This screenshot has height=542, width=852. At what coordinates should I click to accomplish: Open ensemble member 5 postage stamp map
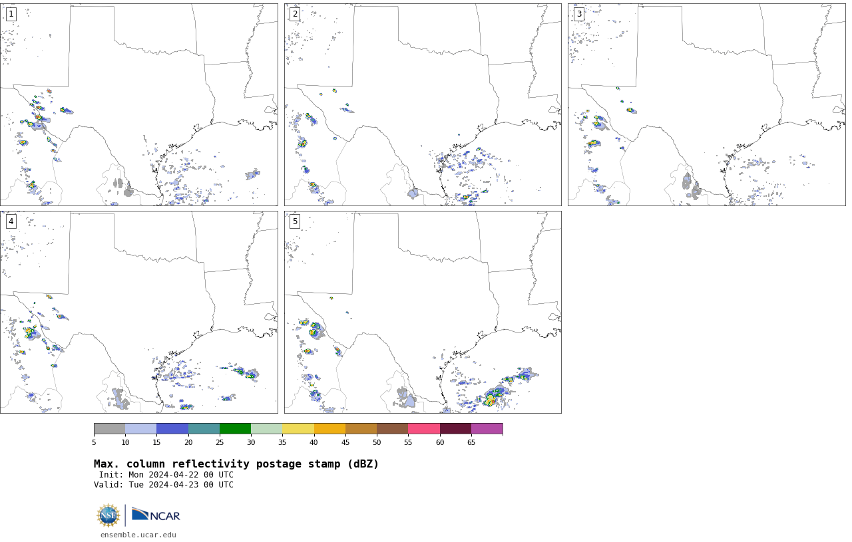[423, 312]
